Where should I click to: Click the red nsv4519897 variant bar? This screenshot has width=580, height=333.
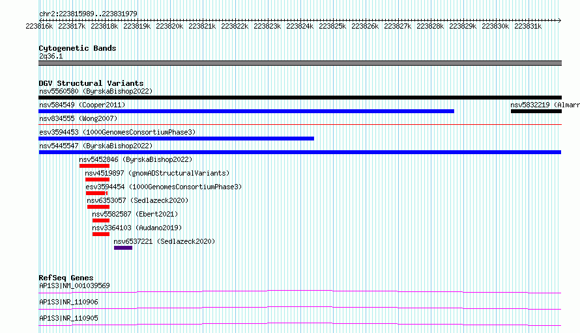97,180
